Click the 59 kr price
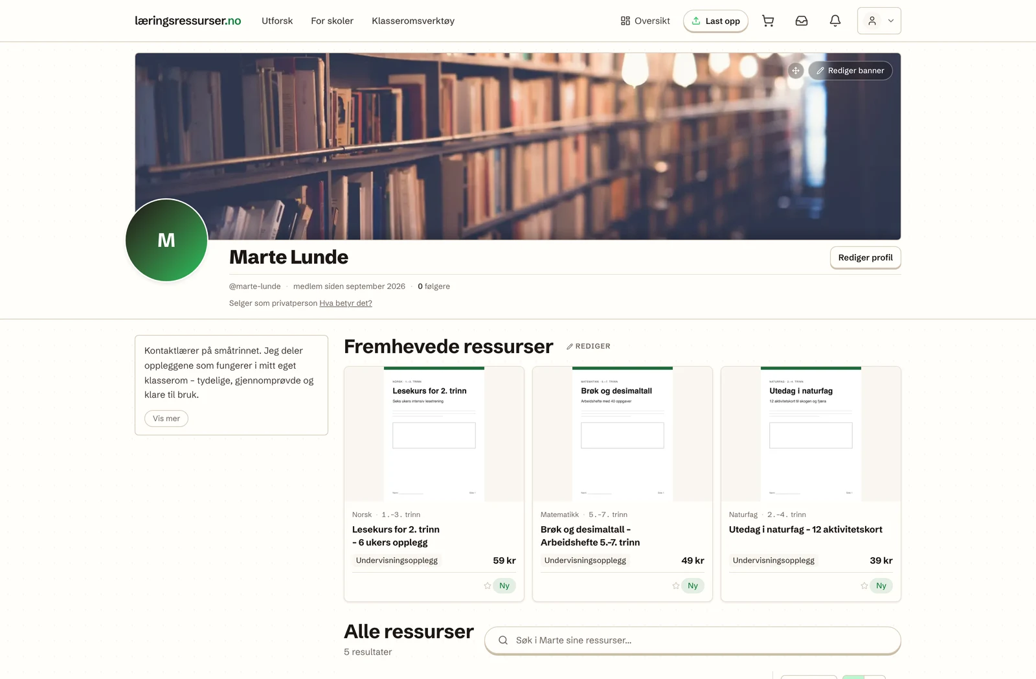Screen dimensions: 1036x679 pos(504,560)
